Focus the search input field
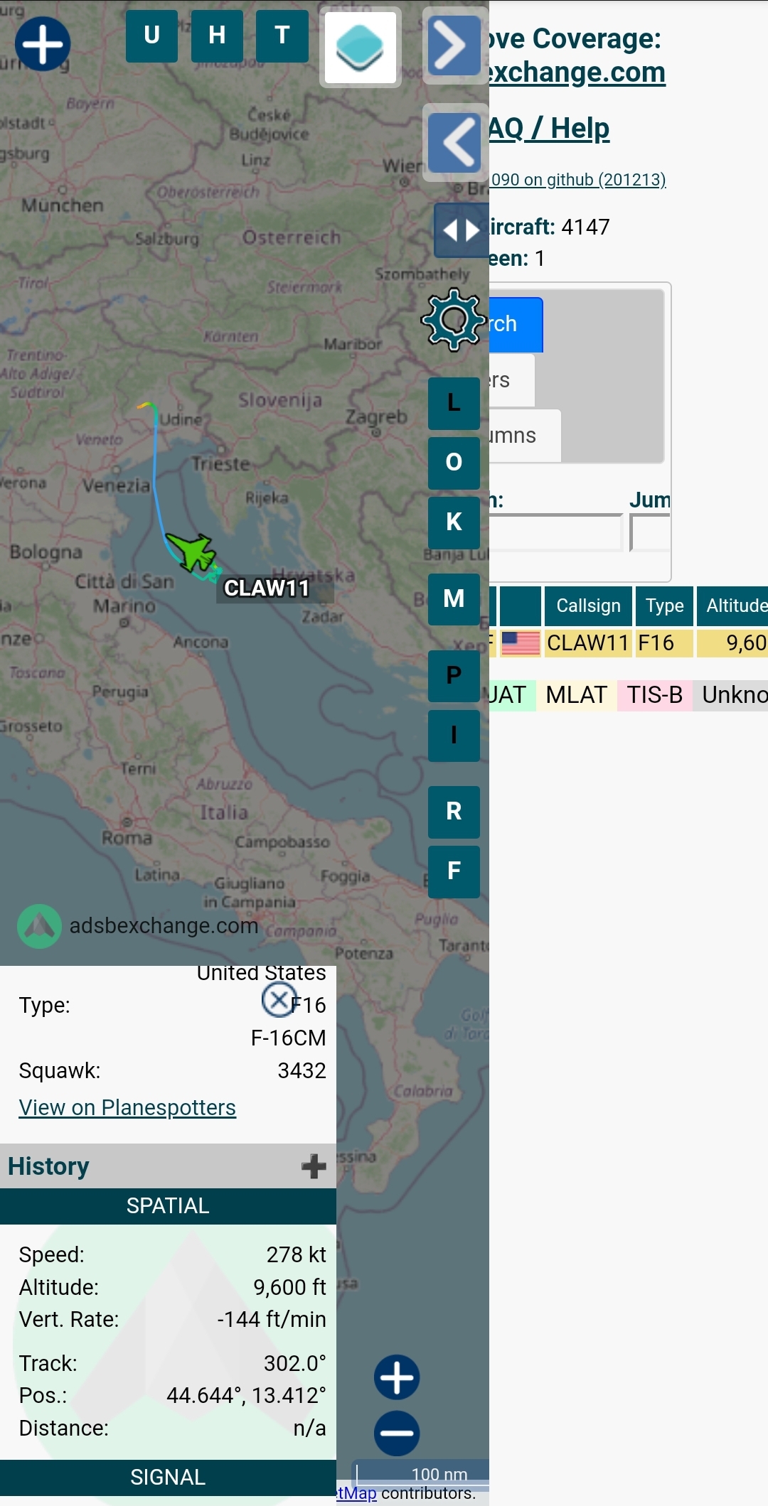The height and width of the screenshot is (1506, 768). 556,532
